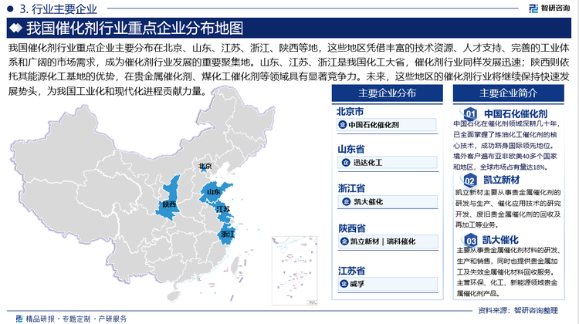
Task: Click the 凯立新材 description paragraph
Action: click(508, 208)
